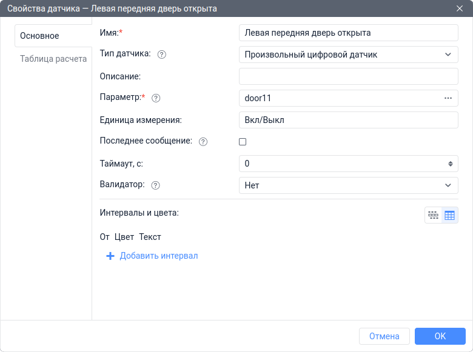Click the plus icon to add interval
Image resolution: width=473 pixels, height=352 pixels.
(110, 256)
